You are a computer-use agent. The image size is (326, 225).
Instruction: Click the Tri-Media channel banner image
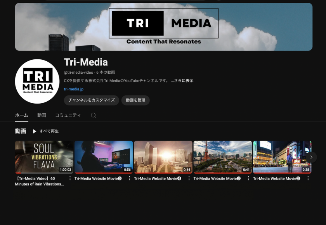point(163,26)
